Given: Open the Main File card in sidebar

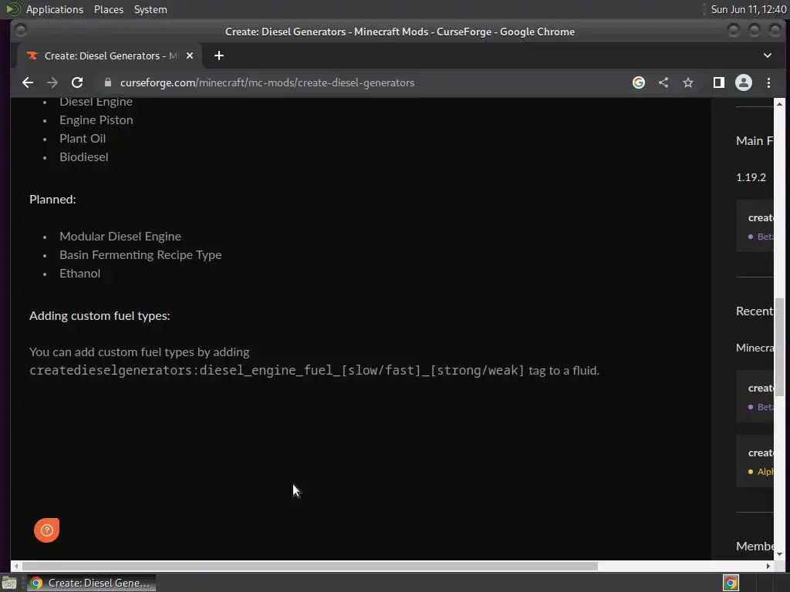Looking at the screenshot, I should coord(755,226).
